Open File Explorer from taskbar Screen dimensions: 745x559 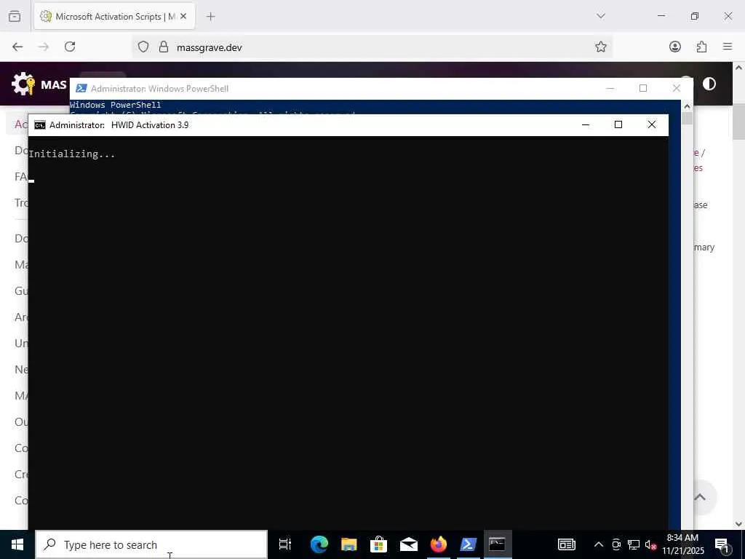coord(348,544)
